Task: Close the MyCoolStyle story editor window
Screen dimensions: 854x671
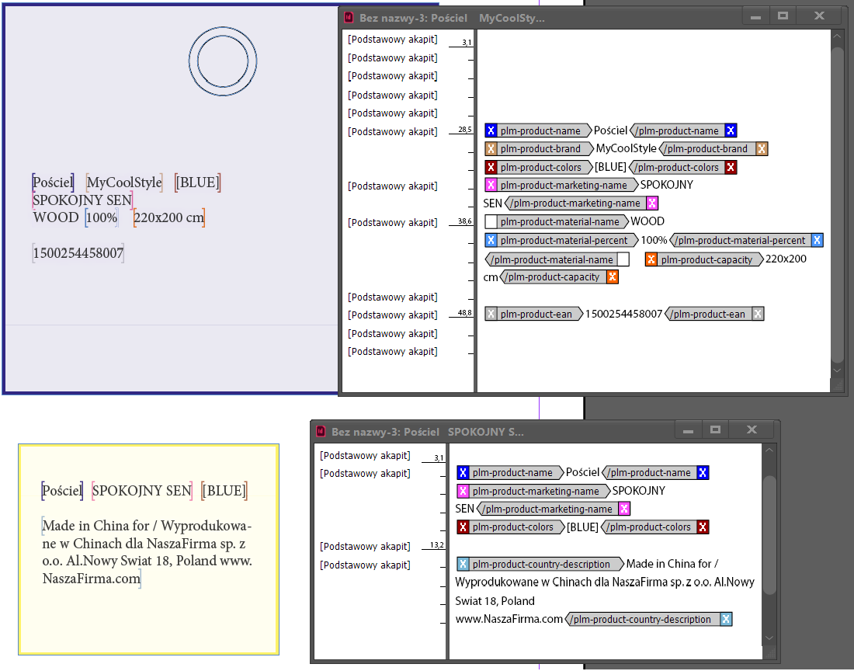Action: [819, 16]
